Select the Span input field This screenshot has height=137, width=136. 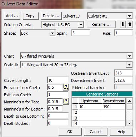81,33
